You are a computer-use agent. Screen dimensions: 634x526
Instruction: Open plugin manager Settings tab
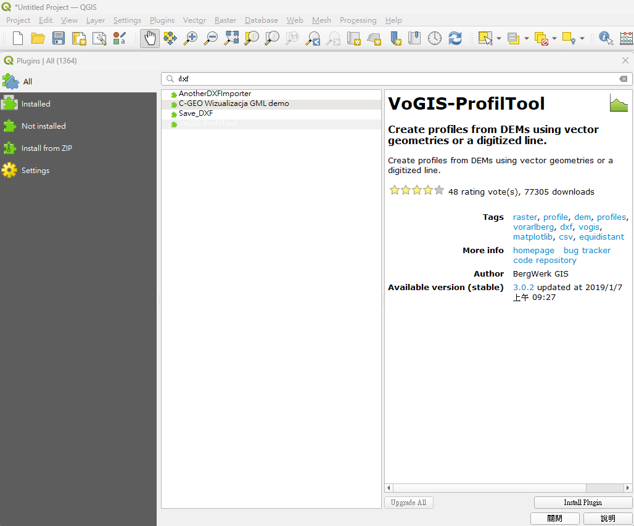point(78,171)
